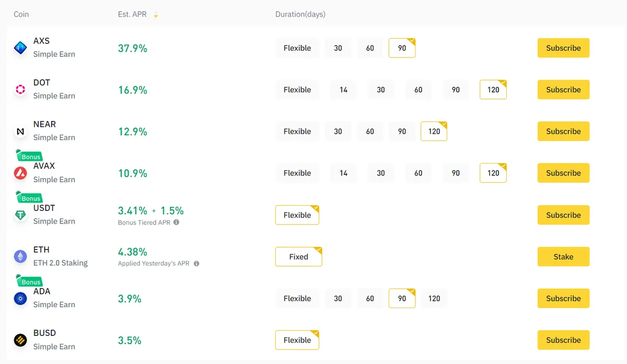The height and width of the screenshot is (364, 627).
Task: Click the Est. APR column header
Action: [132, 14]
